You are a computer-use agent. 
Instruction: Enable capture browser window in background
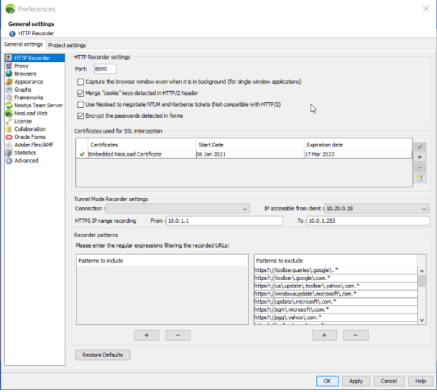pos(80,82)
